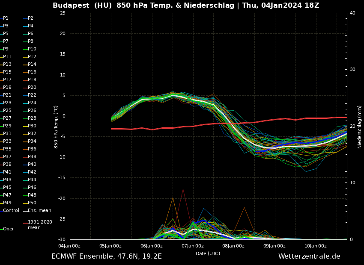Select the P49 legend entry
Viewport: 364px width, 265px height.
(7, 203)
